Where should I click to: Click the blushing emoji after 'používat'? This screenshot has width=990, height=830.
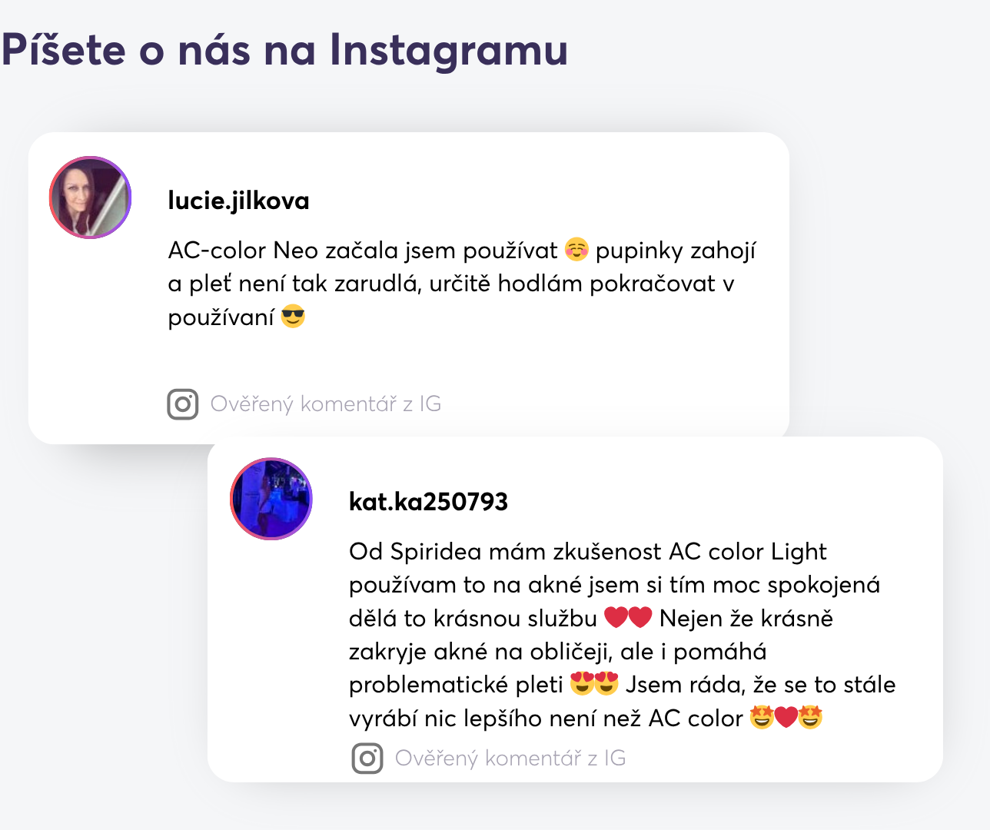pos(576,250)
